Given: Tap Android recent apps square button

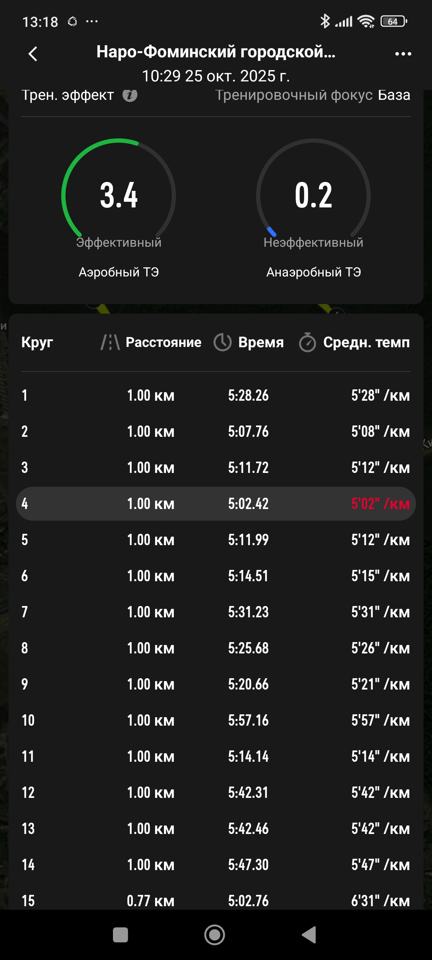Looking at the screenshot, I should coord(120,935).
